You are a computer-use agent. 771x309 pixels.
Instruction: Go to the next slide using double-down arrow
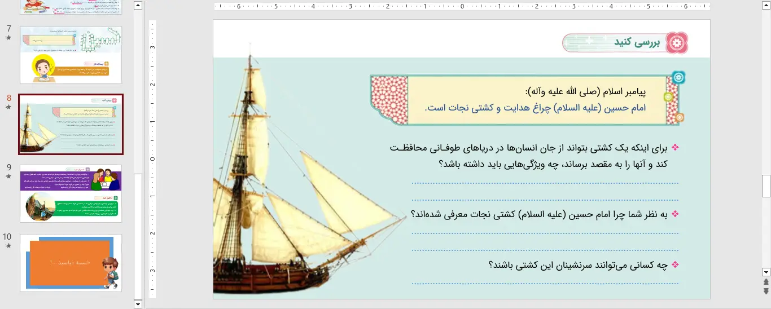coord(766,291)
